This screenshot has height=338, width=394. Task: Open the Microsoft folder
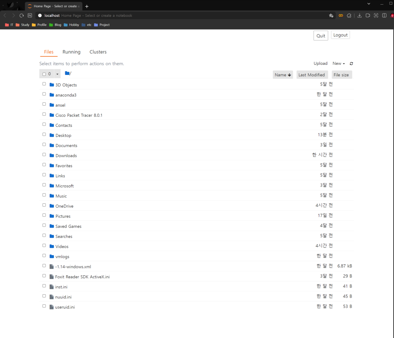(x=64, y=186)
